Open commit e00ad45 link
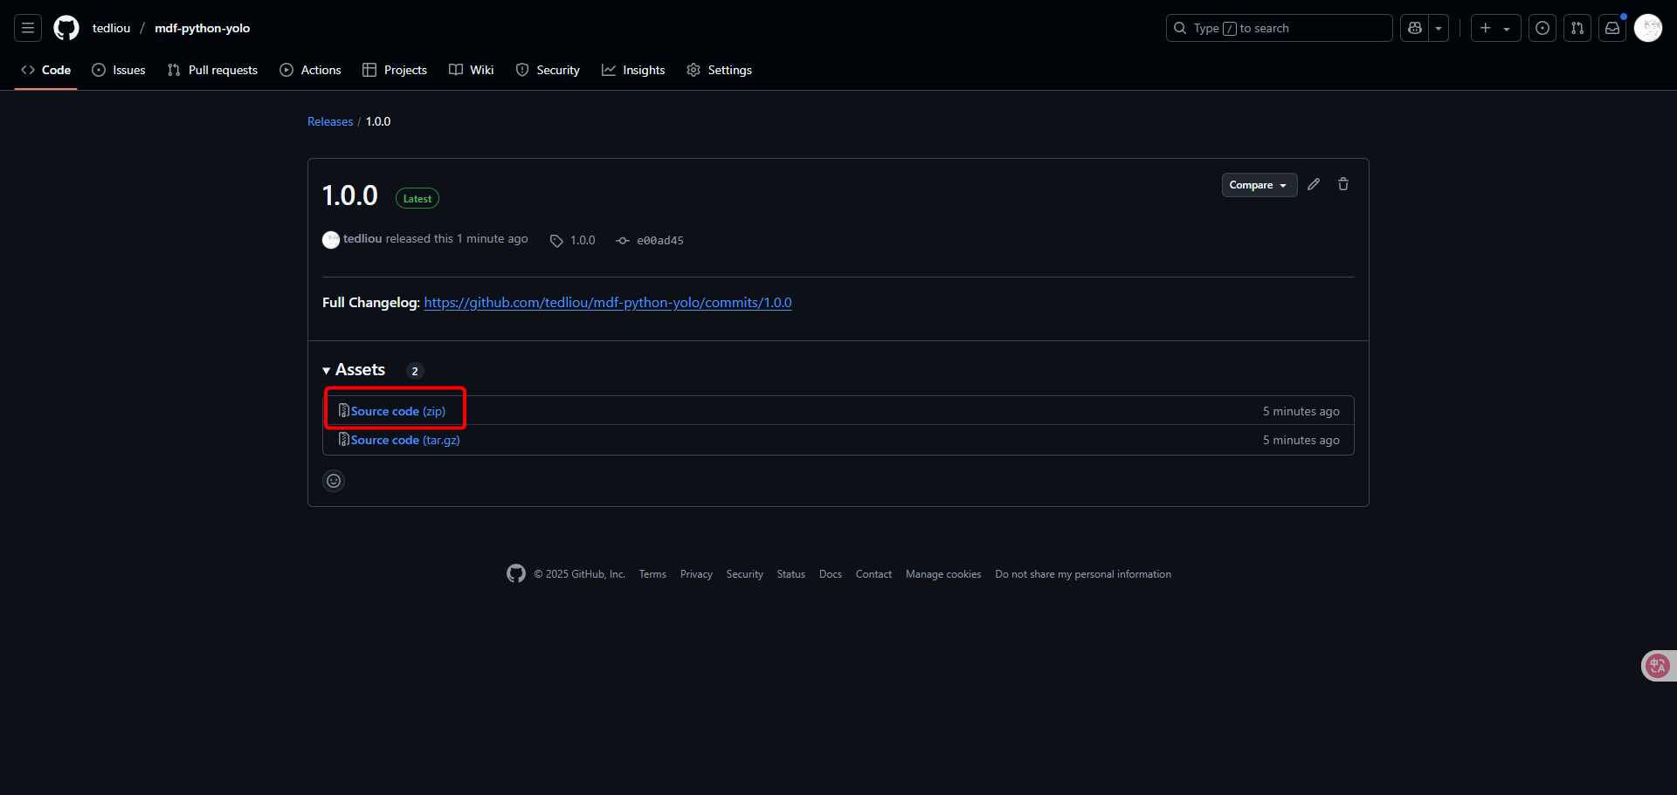The height and width of the screenshot is (795, 1677). (x=659, y=241)
